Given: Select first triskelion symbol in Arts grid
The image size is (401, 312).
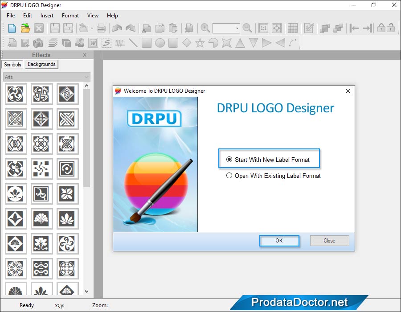Looking at the screenshot, I should [x=15, y=94].
